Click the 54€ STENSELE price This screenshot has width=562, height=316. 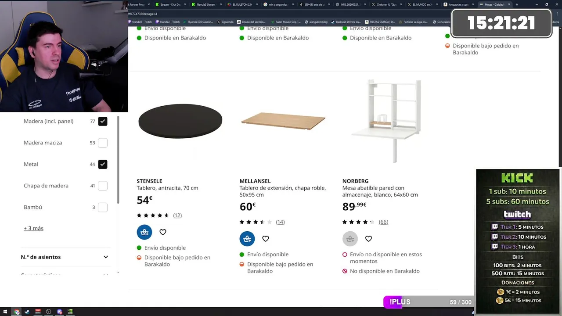144,200
